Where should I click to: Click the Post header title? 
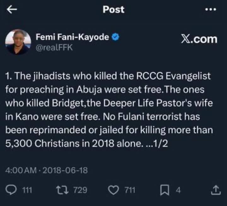[113, 9]
